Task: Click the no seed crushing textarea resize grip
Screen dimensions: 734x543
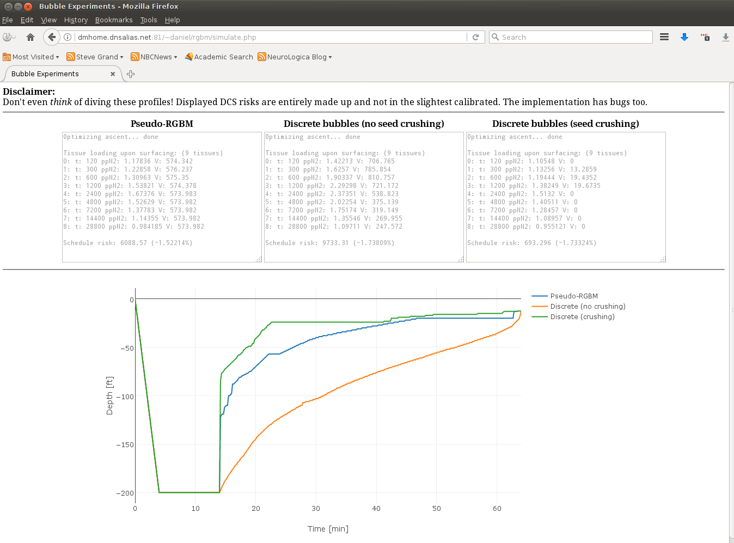Action: pyautogui.click(x=461, y=259)
